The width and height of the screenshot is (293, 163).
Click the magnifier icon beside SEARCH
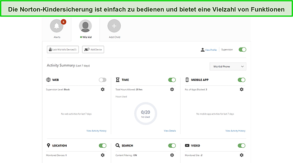(118, 145)
